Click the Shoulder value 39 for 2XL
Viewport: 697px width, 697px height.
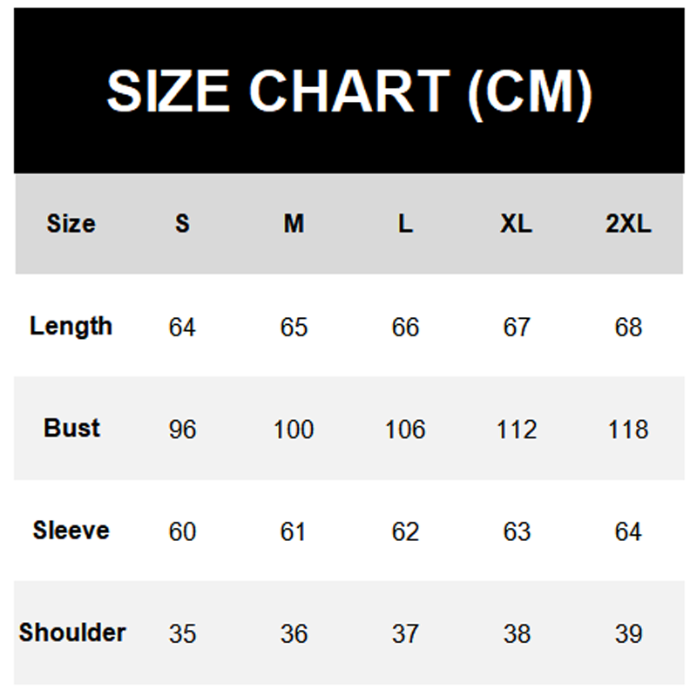[x=628, y=633]
